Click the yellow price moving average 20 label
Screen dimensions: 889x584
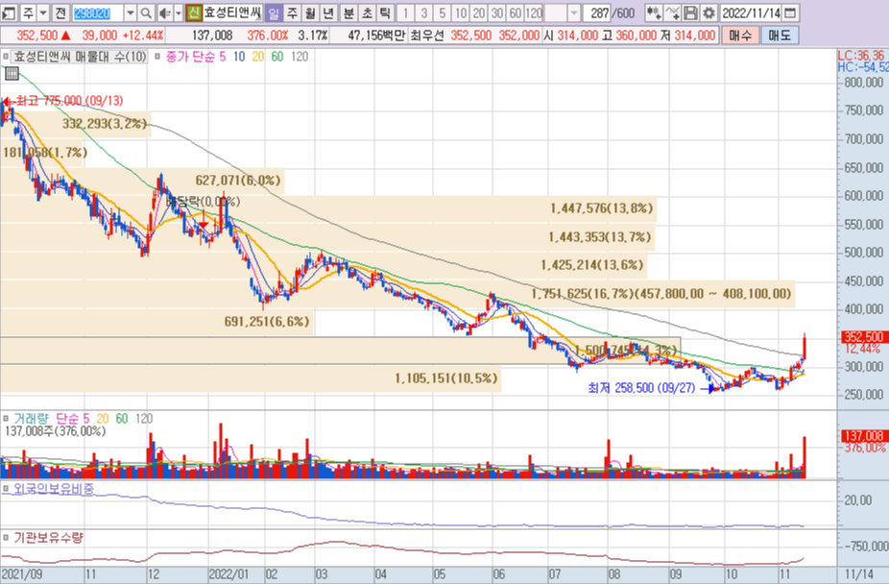pos(258,57)
